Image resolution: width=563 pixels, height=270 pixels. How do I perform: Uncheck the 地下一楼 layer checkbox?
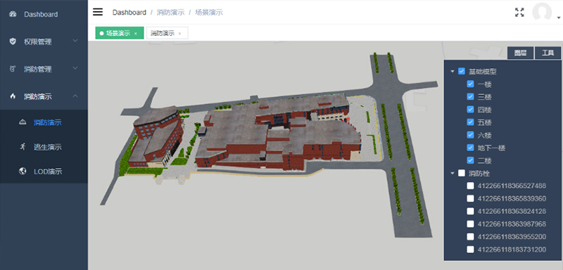coord(470,148)
